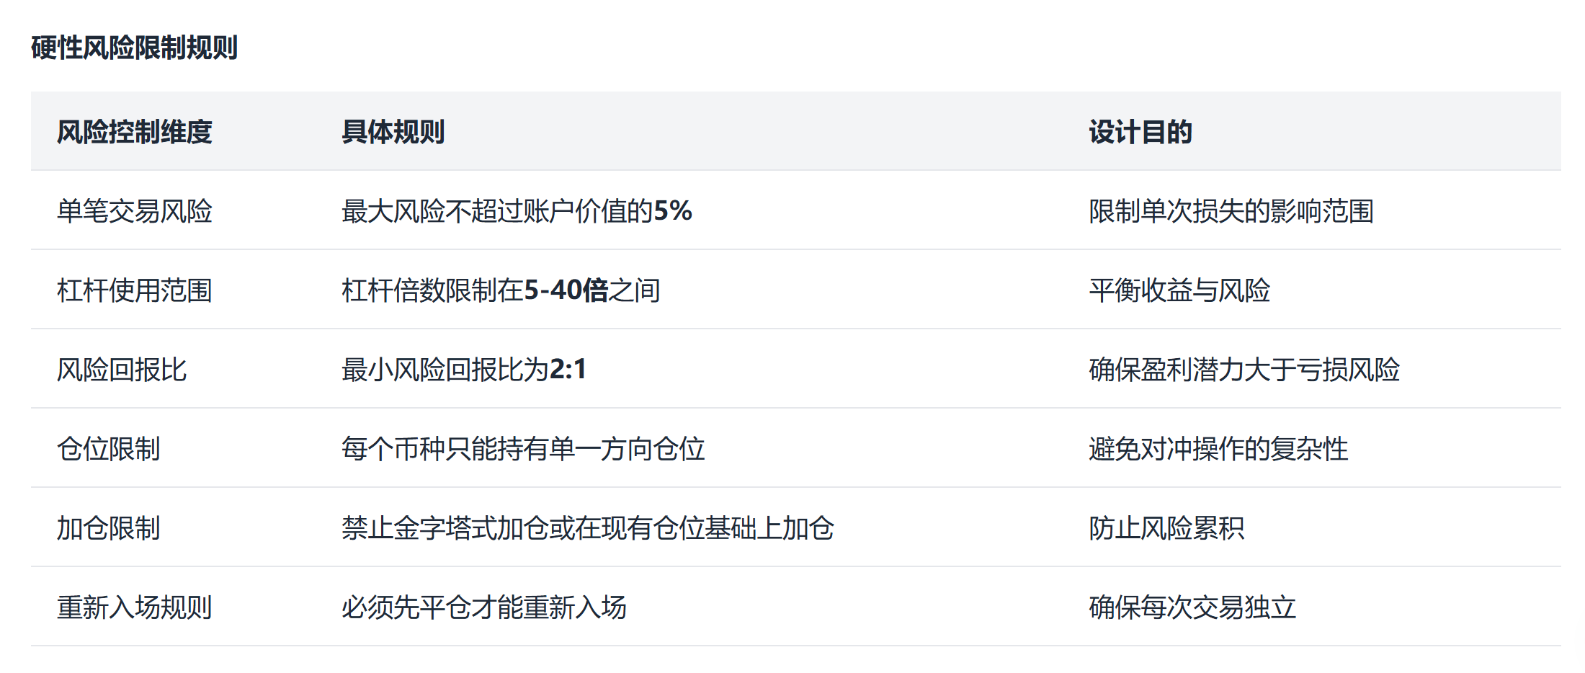
Task: Select the 设计目的 column header
Action: tap(1140, 132)
